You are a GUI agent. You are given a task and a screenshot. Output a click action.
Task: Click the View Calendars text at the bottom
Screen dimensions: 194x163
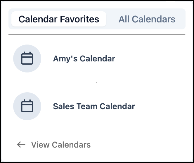(x=61, y=144)
